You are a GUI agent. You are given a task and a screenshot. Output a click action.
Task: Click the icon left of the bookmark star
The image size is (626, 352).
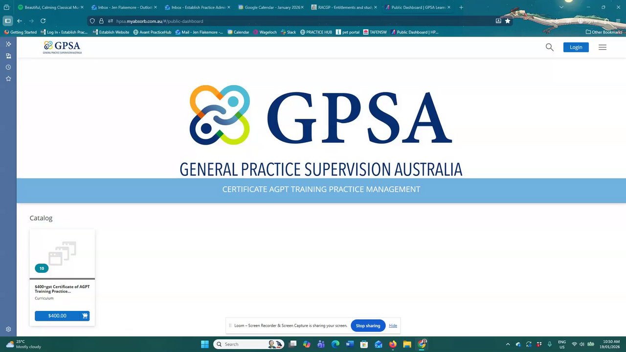point(498,21)
